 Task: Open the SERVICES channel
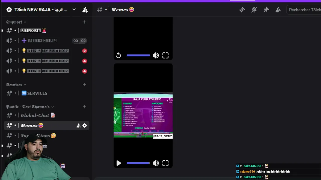click(x=46, y=93)
